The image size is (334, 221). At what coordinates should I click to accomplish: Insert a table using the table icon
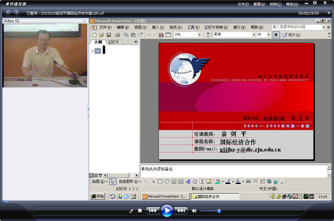tap(168, 35)
